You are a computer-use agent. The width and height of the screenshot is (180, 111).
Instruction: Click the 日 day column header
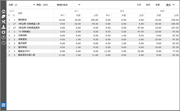pos(14,15)
